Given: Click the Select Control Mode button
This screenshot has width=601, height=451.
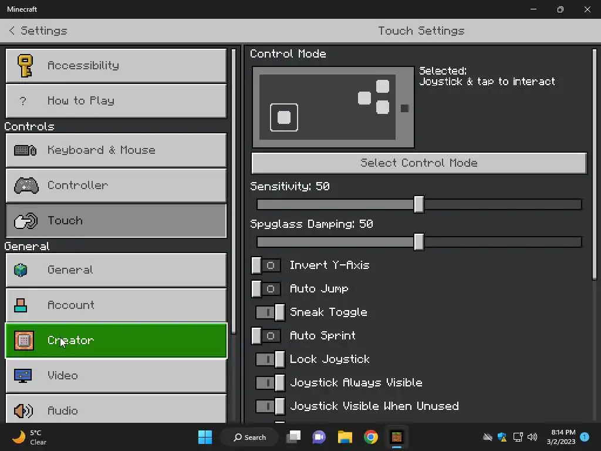Looking at the screenshot, I should [419, 163].
